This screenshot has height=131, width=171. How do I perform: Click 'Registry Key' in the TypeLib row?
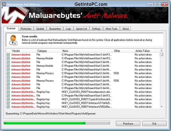pos(43,99)
